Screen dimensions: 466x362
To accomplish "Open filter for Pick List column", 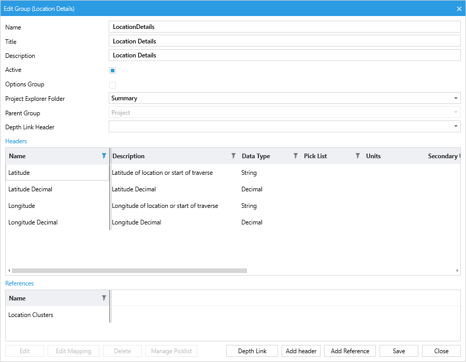I will (x=357, y=156).
